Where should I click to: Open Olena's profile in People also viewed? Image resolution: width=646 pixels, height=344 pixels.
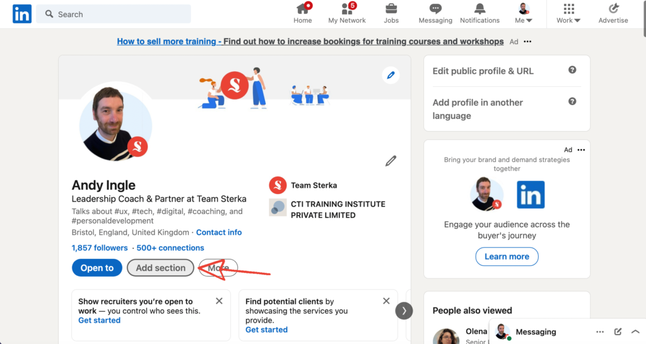point(477,331)
